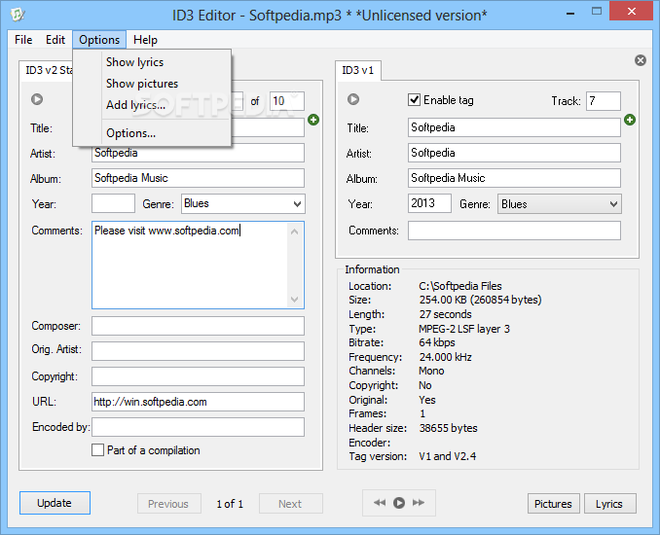Viewport: 660px width, 535px height.
Task: Click the tag version value V1 and V2.4
Action: pos(448,456)
